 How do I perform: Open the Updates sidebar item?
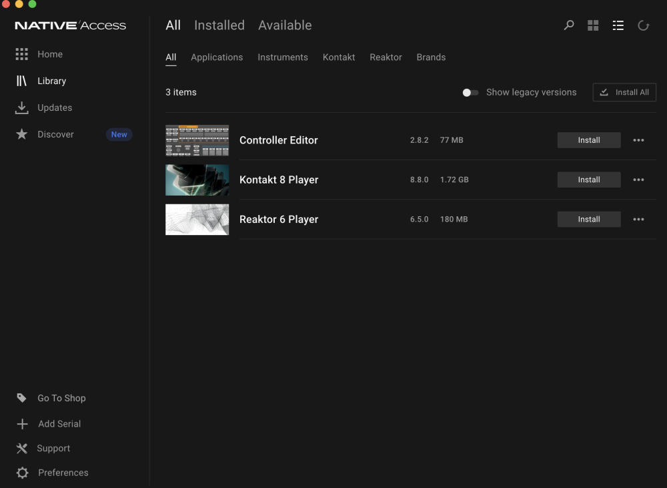click(x=55, y=107)
